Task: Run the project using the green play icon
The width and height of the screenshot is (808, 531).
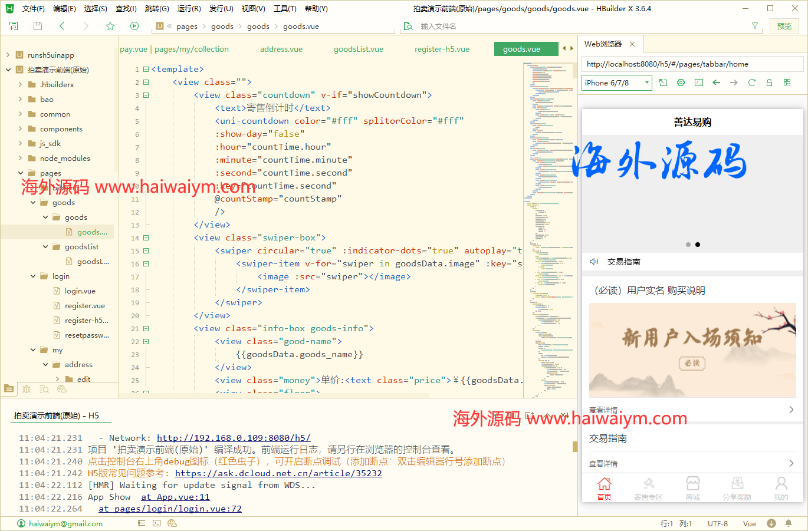Action: (134, 26)
